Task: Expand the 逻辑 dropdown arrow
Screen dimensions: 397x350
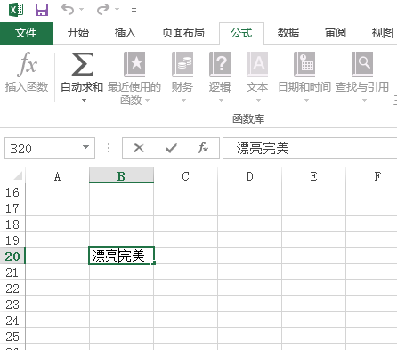Action: point(221,101)
